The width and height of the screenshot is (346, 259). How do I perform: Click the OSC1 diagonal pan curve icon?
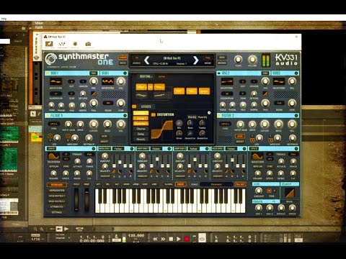point(94,94)
